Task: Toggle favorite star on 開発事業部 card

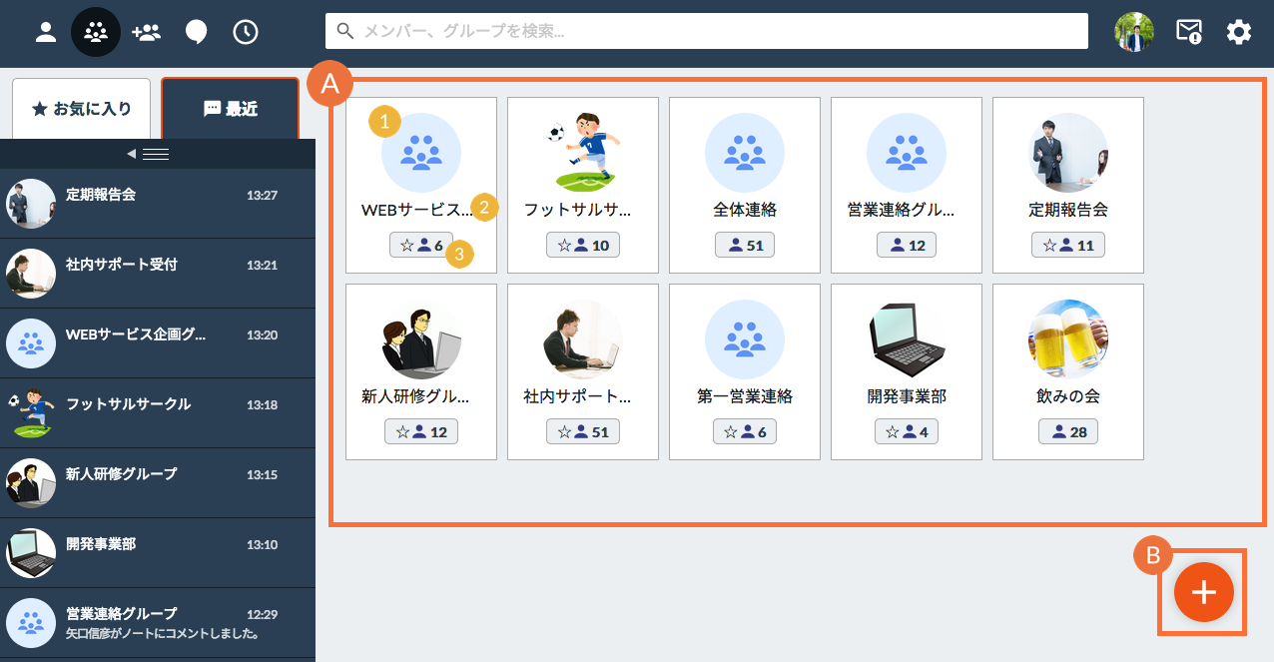Action: coord(893,432)
